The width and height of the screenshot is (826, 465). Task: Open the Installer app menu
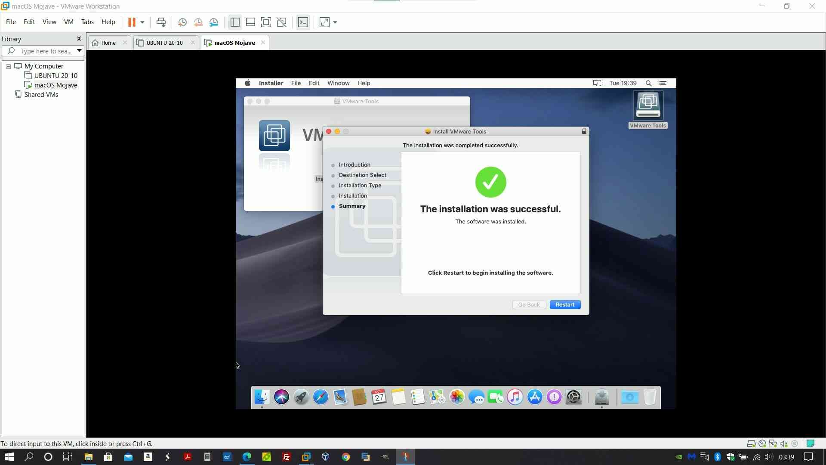271,83
